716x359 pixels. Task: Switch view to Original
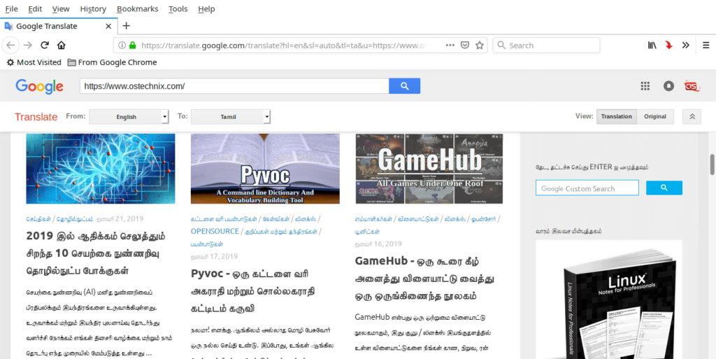(x=655, y=117)
